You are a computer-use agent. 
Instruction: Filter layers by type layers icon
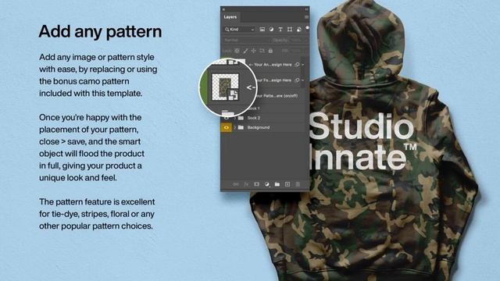280,30
